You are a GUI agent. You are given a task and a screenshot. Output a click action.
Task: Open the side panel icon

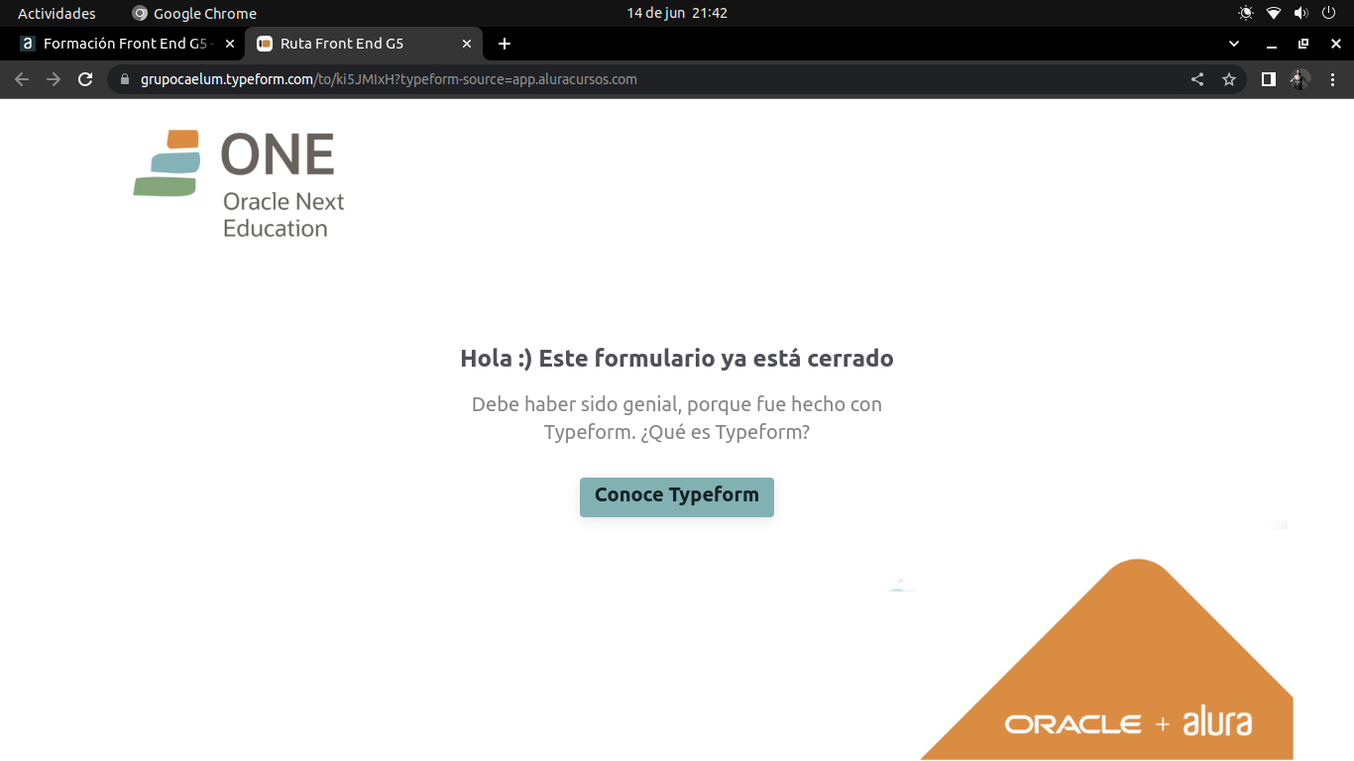1268,79
